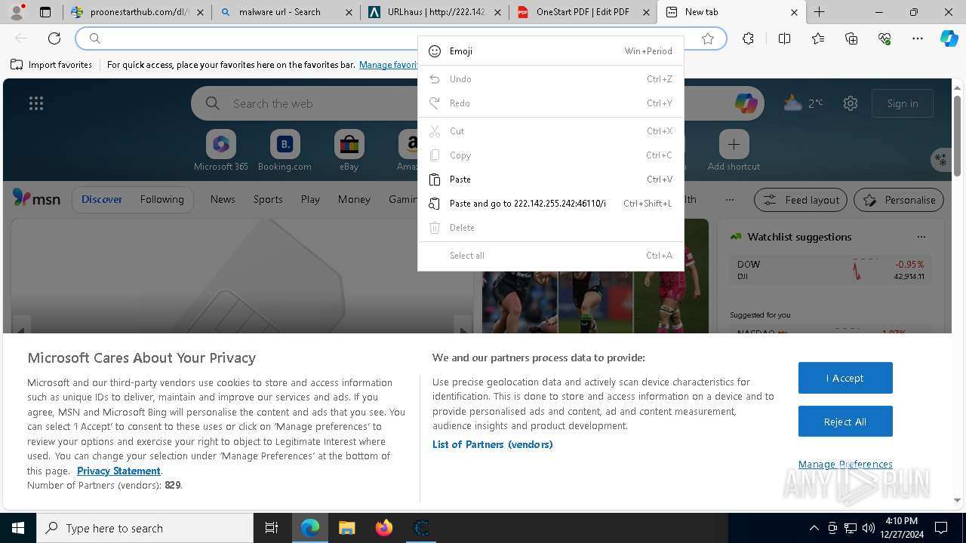The width and height of the screenshot is (966, 543).
Task: Click the Windows taskbar search box
Action: [x=145, y=528]
